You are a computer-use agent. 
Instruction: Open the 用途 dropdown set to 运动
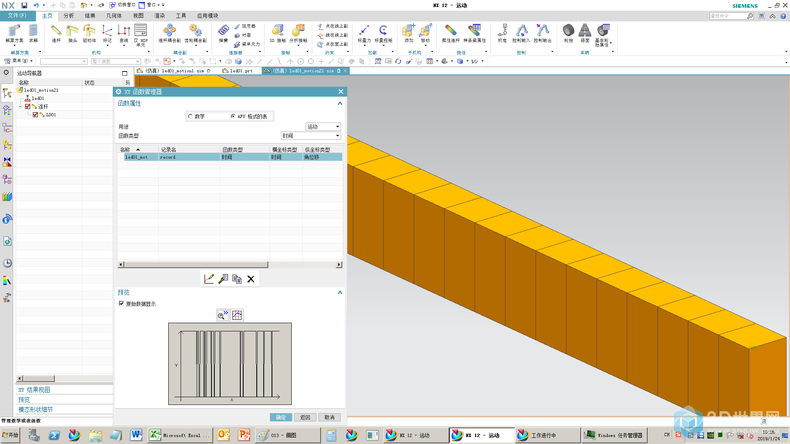tap(323, 127)
